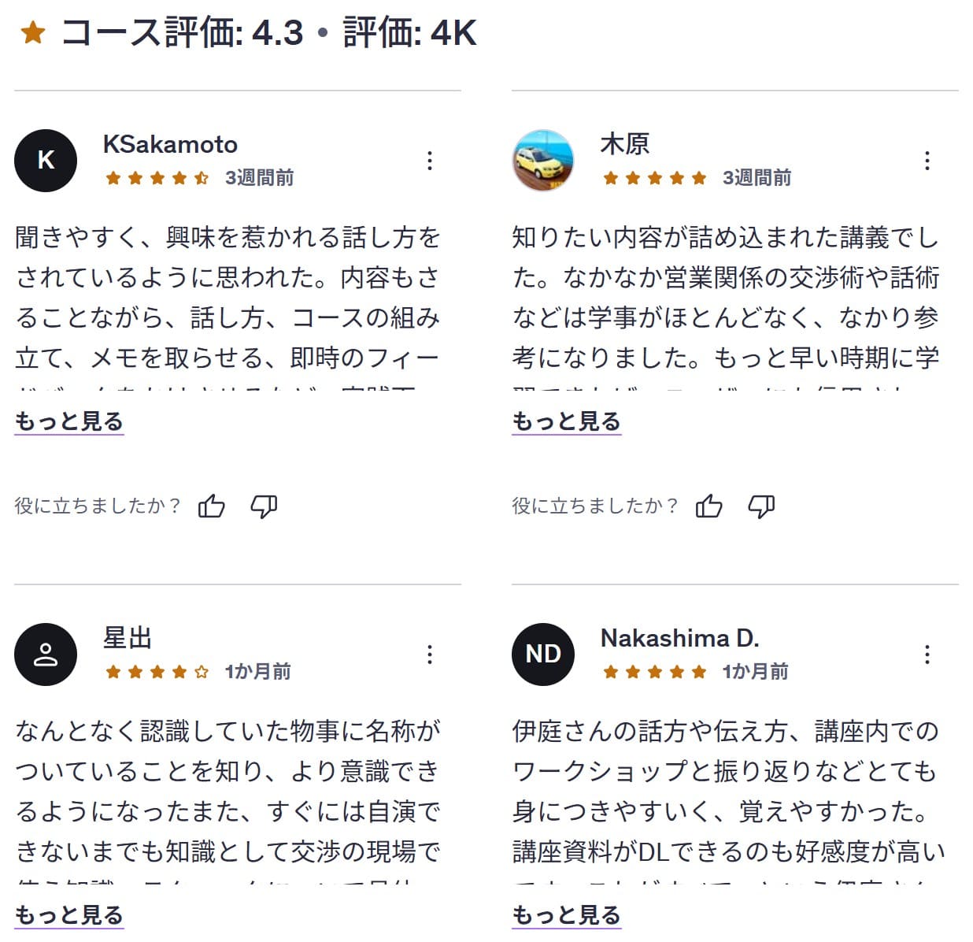Expand 星出's review using もっと見る

(68, 916)
